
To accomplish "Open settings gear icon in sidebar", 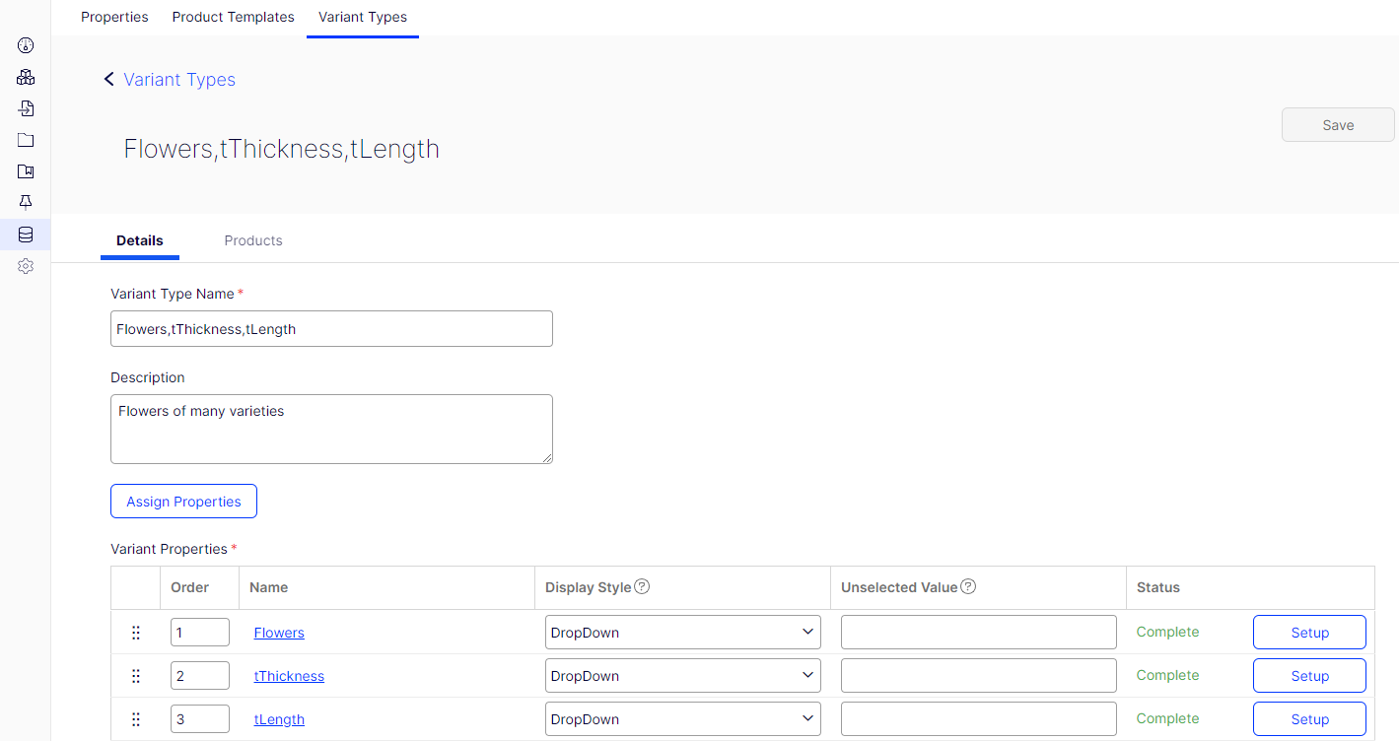I will (x=26, y=266).
